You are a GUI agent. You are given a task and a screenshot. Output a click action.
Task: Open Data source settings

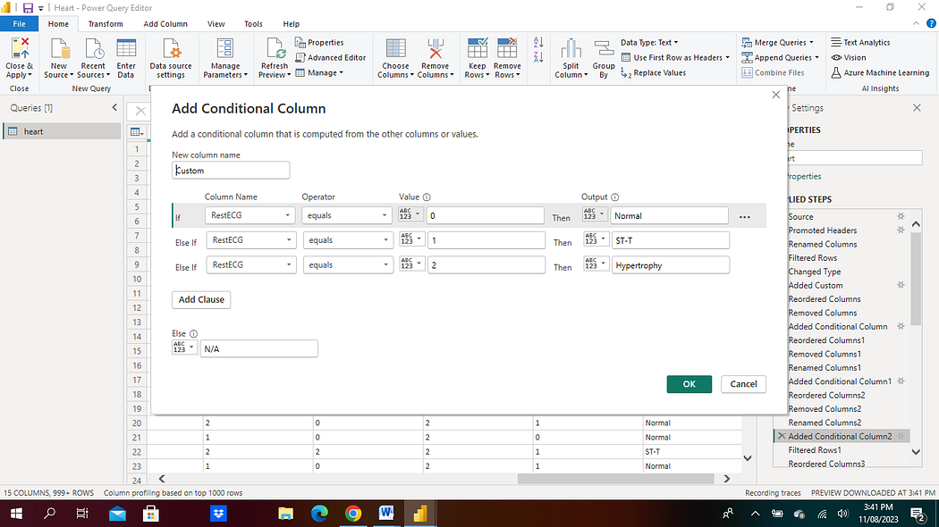(171, 58)
